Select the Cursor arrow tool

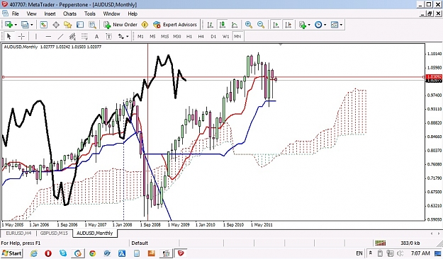pos(9,36)
